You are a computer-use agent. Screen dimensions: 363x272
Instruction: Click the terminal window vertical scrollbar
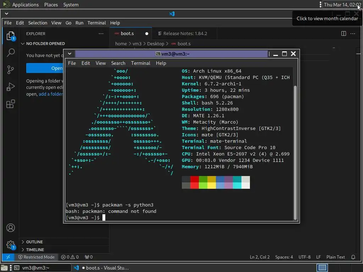point(295,153)
